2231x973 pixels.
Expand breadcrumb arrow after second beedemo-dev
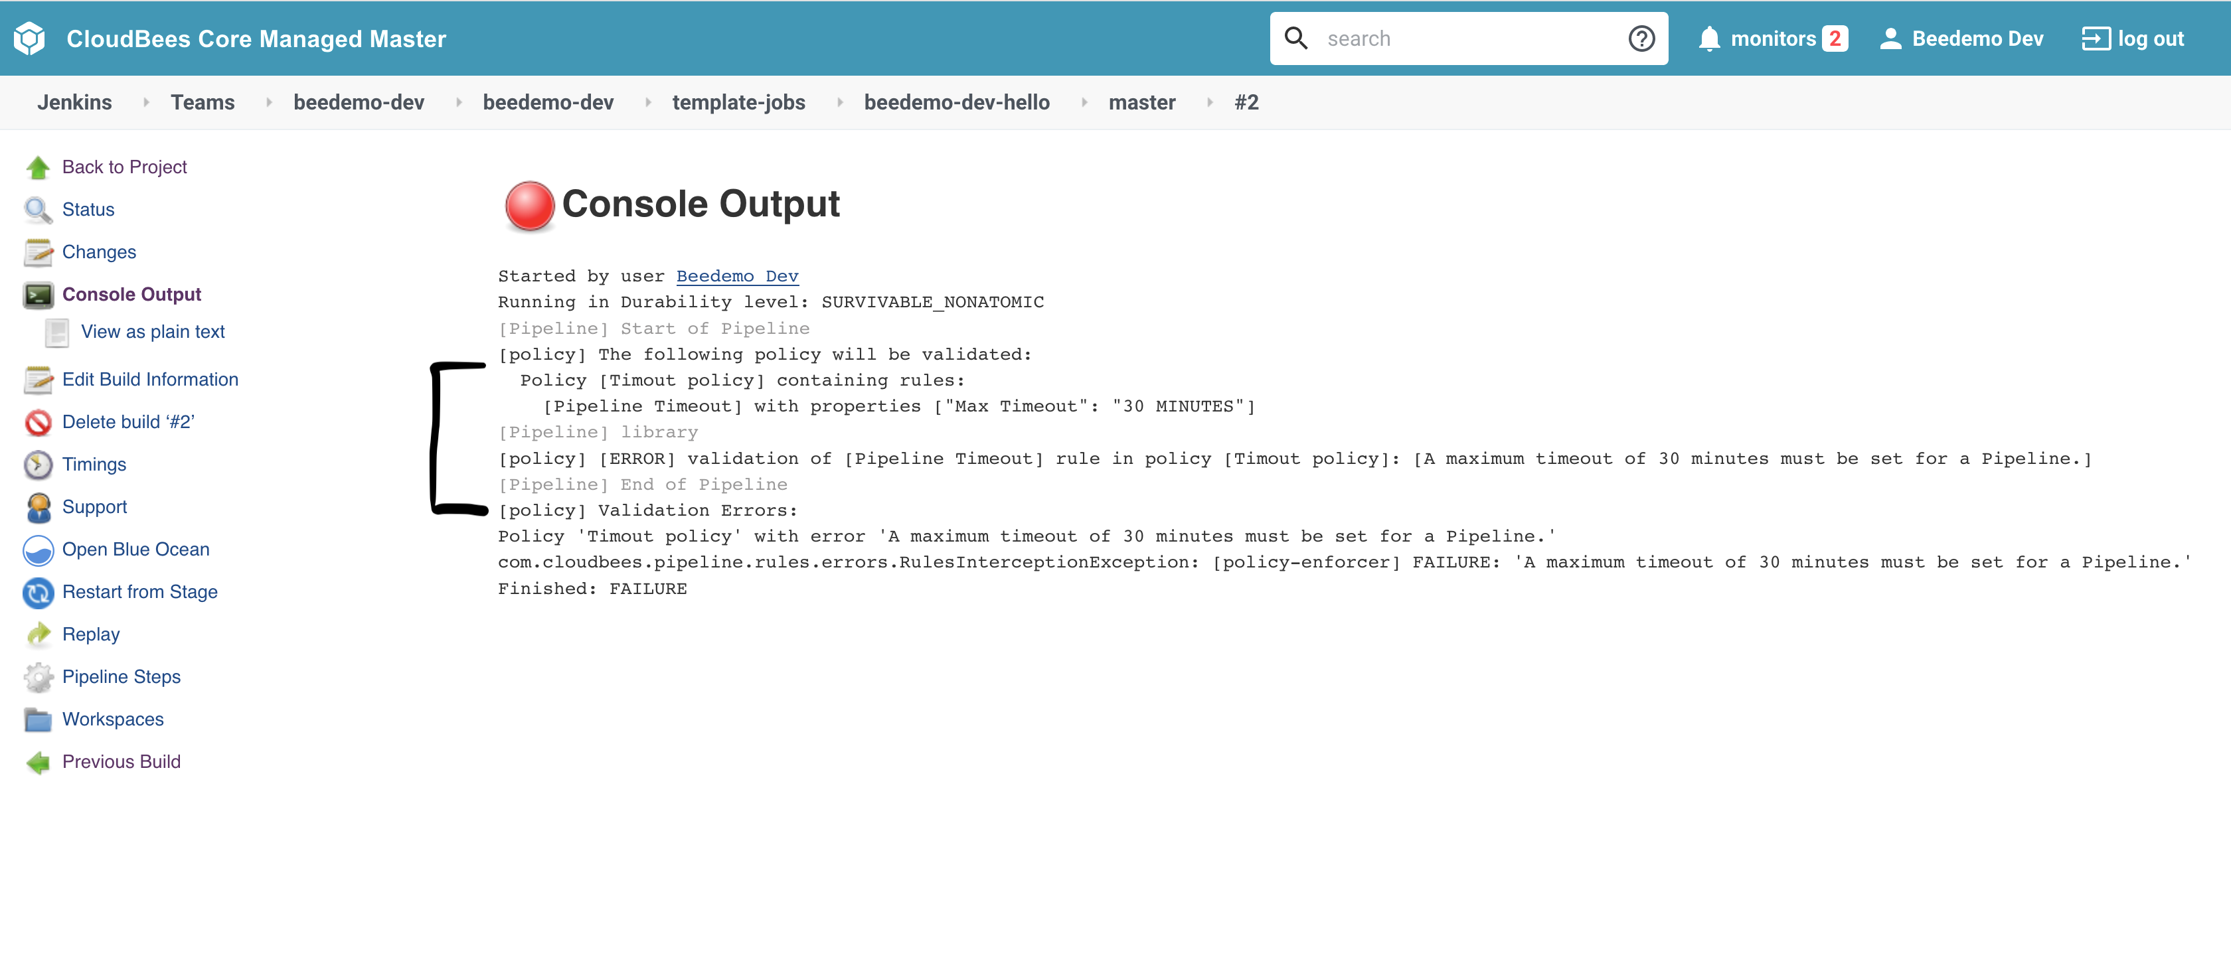click(x=648, y=102)
